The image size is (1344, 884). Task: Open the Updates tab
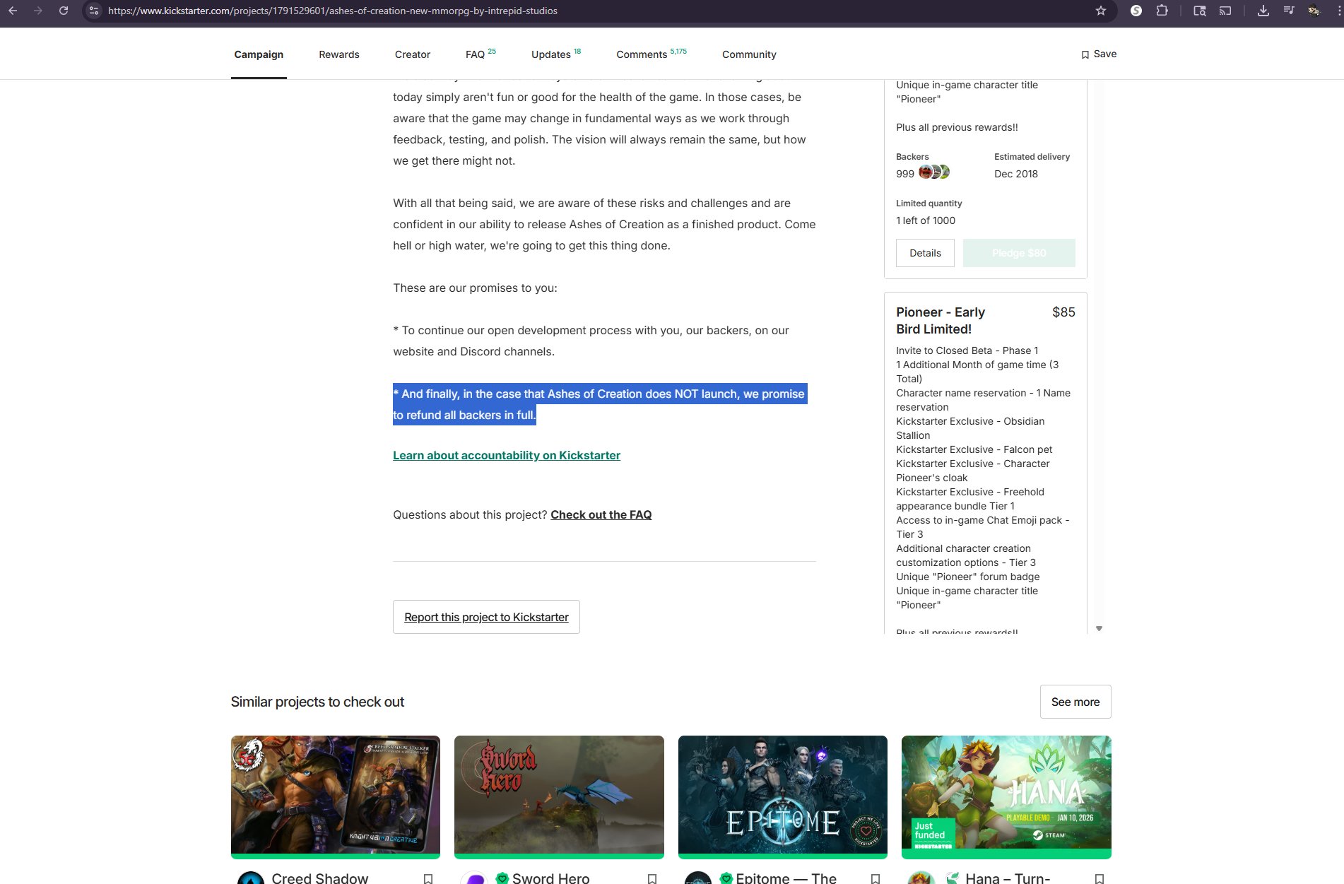556,54
